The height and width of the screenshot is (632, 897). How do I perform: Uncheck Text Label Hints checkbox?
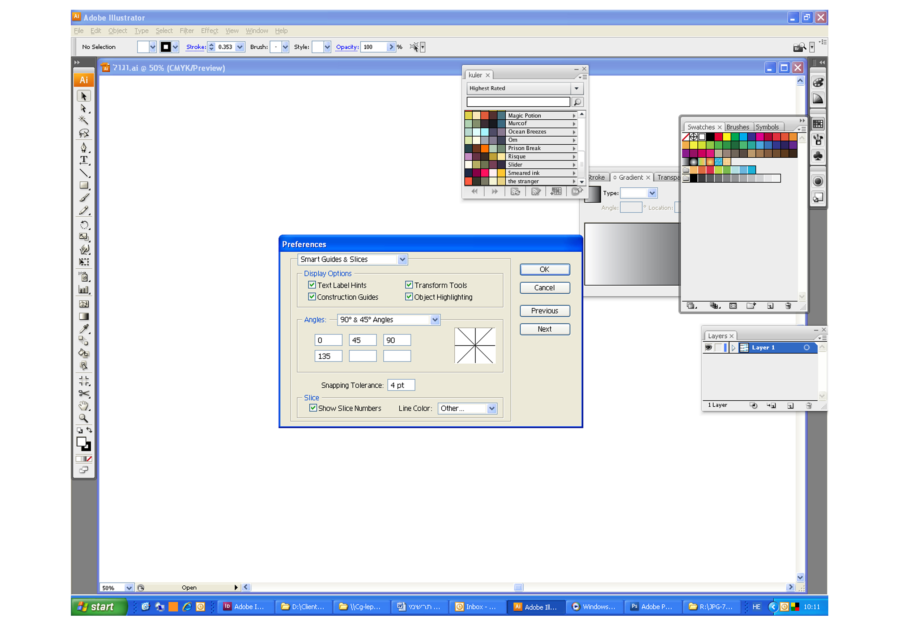312,285
